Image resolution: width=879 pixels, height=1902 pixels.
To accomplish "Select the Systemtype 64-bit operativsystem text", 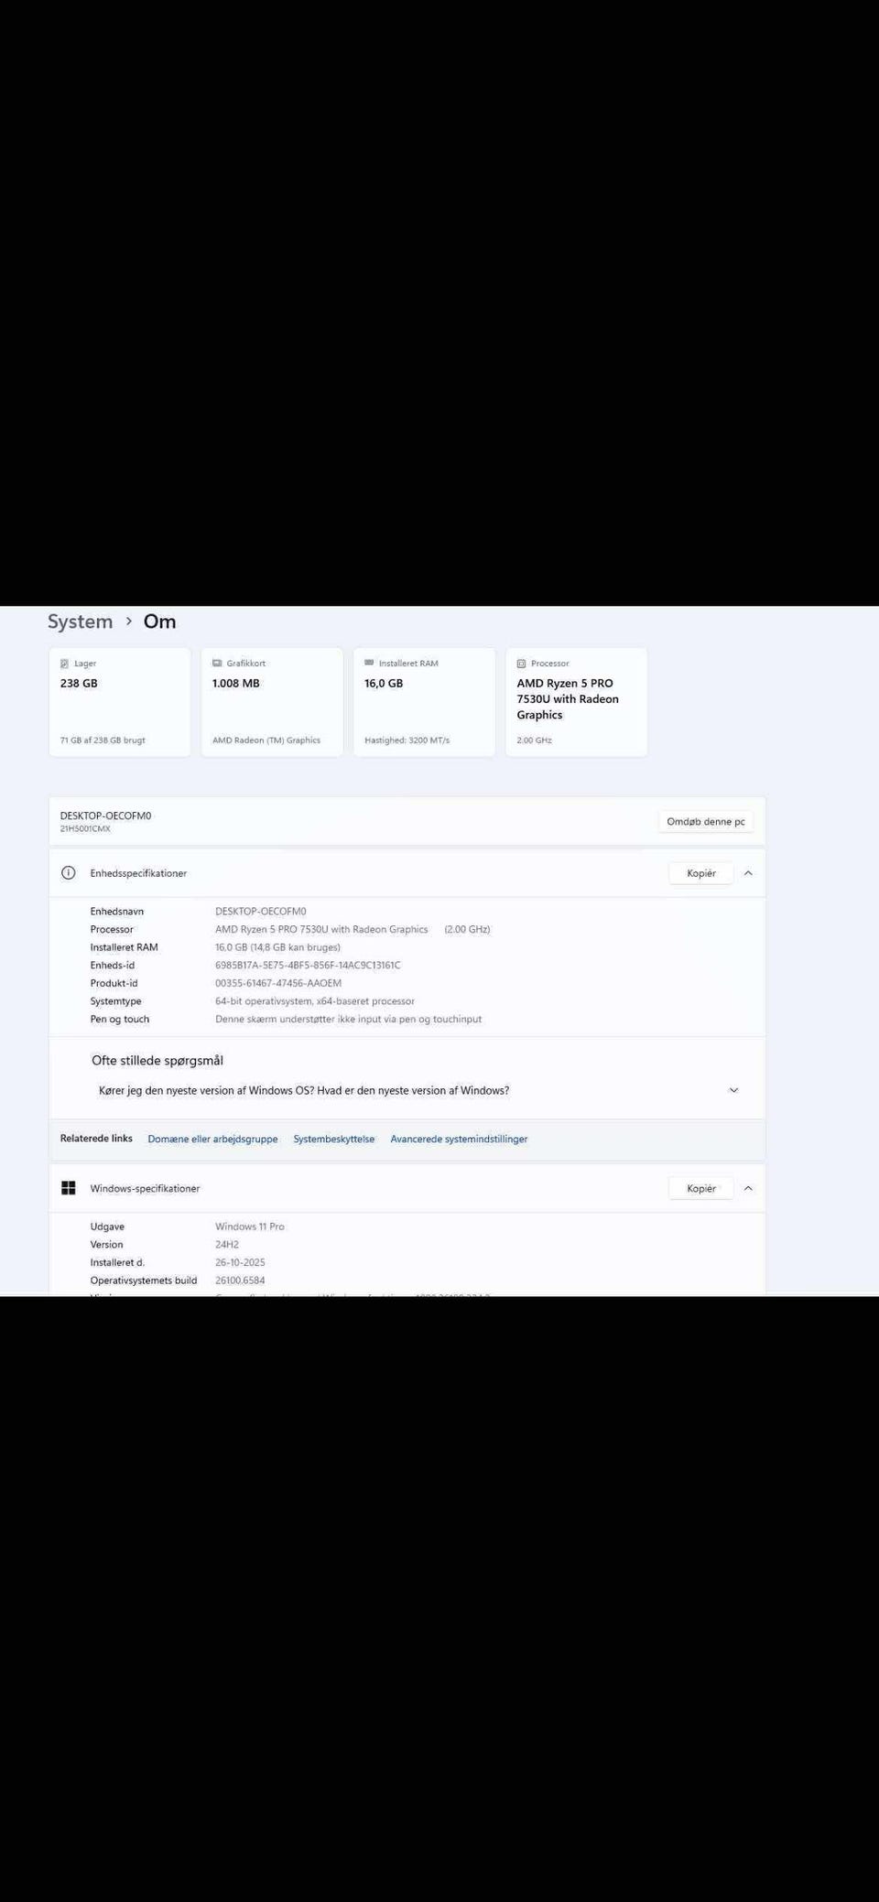I will click(x=315, y=1001).
